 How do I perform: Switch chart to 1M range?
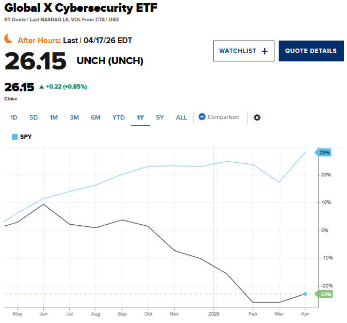(x=53, y=117)
